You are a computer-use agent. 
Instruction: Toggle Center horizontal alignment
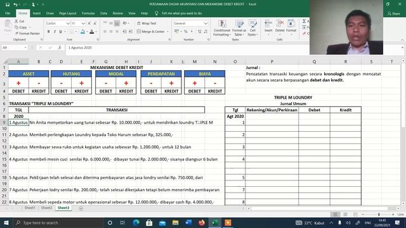click(x=111, y=32)
